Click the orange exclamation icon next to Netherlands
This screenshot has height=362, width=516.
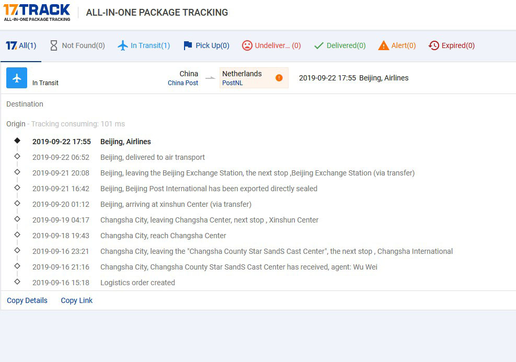[279, 78]
